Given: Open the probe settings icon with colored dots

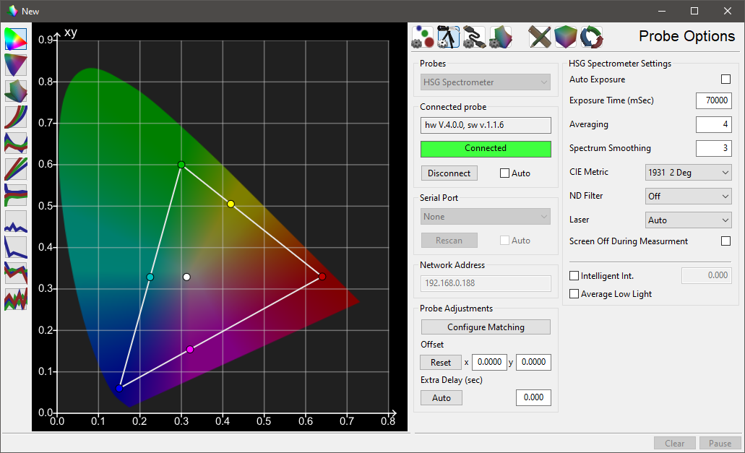Looking at the screenshot, I should 422,36.
